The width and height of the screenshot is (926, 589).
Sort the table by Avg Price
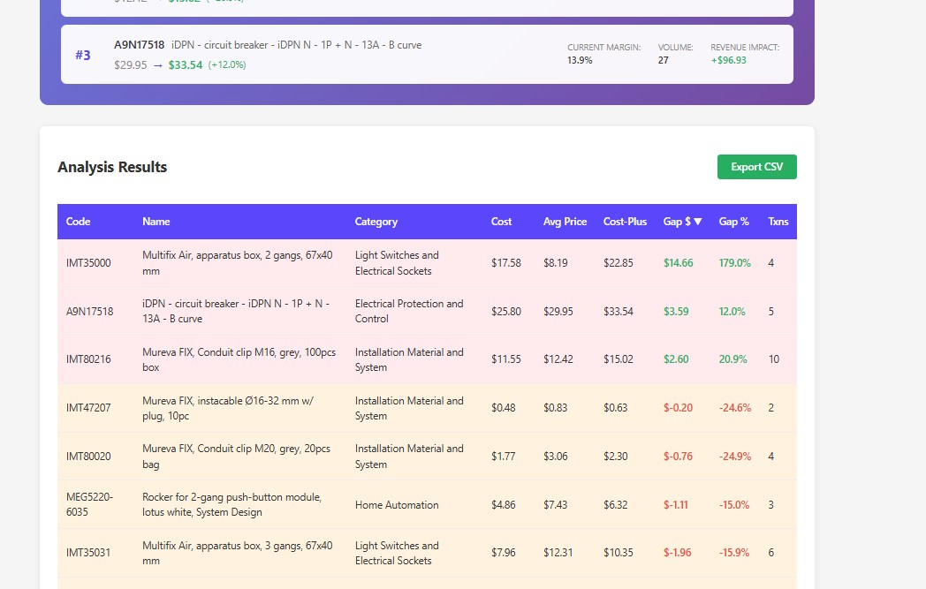(x=565, y=222)
